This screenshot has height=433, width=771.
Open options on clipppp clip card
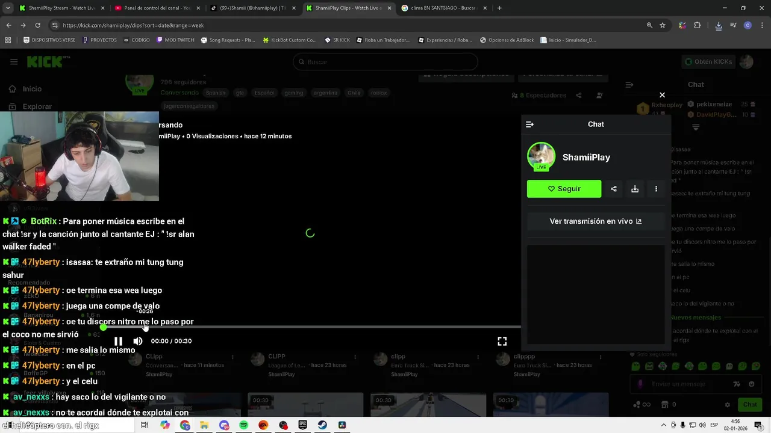coord(601,357)
